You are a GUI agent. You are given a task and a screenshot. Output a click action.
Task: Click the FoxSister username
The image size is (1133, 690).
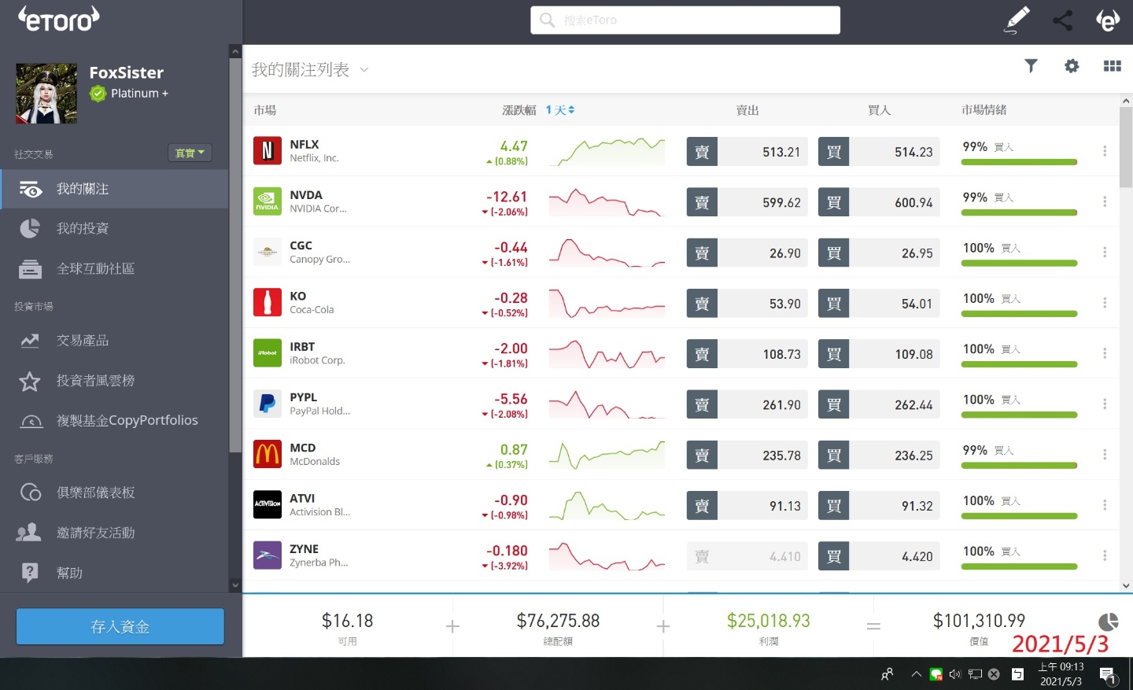pos(127,72)
